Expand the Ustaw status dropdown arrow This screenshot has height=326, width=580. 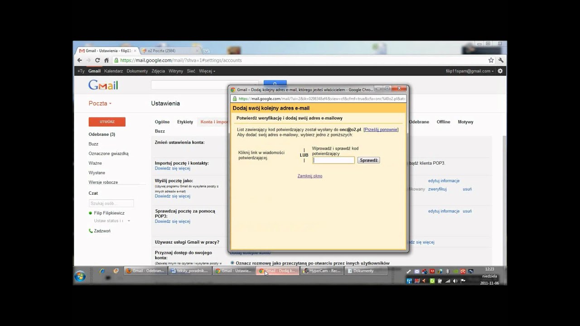[129, 221]
